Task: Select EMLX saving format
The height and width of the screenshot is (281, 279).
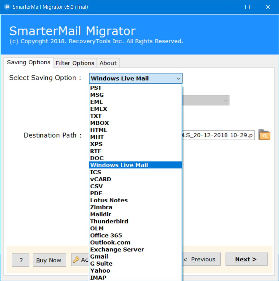Action: 135,109
